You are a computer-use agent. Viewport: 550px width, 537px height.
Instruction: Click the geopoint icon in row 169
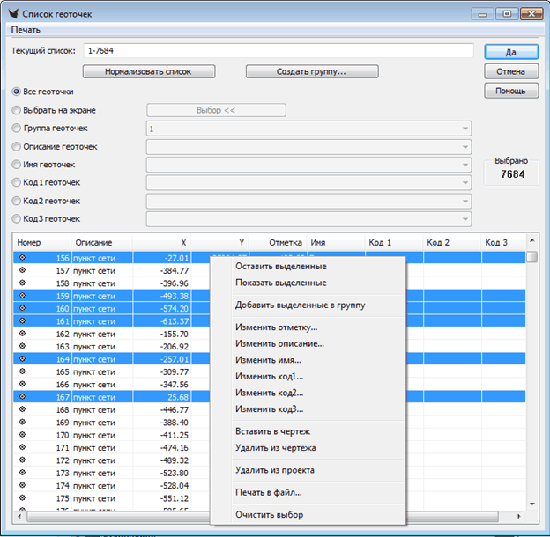point(23,423)
